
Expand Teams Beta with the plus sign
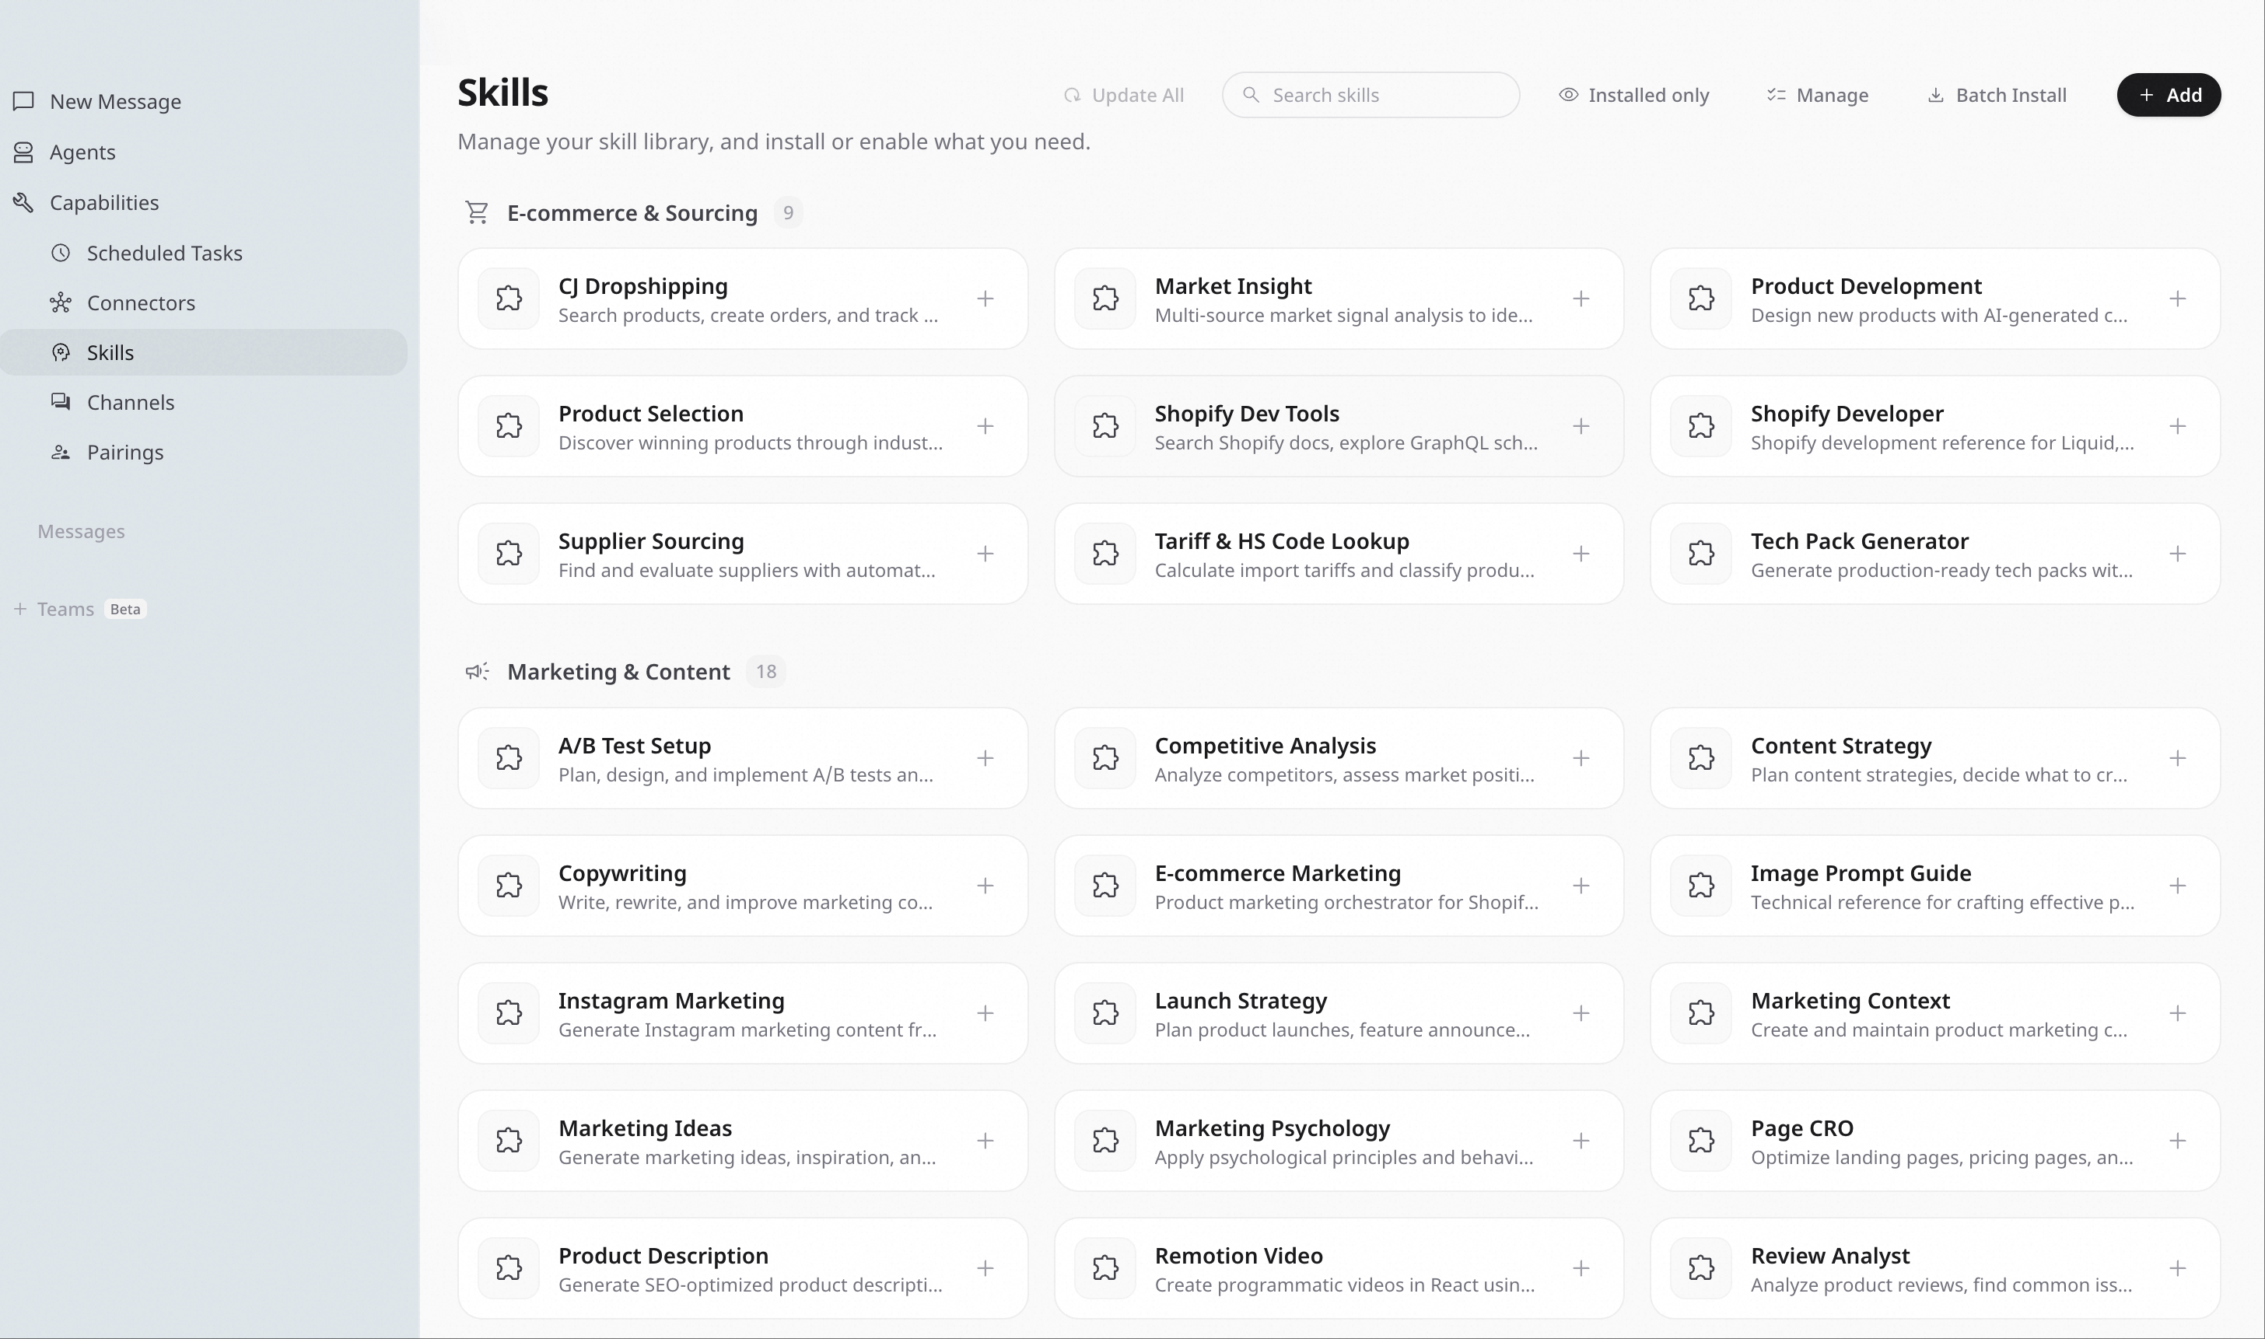coord(20,609)
